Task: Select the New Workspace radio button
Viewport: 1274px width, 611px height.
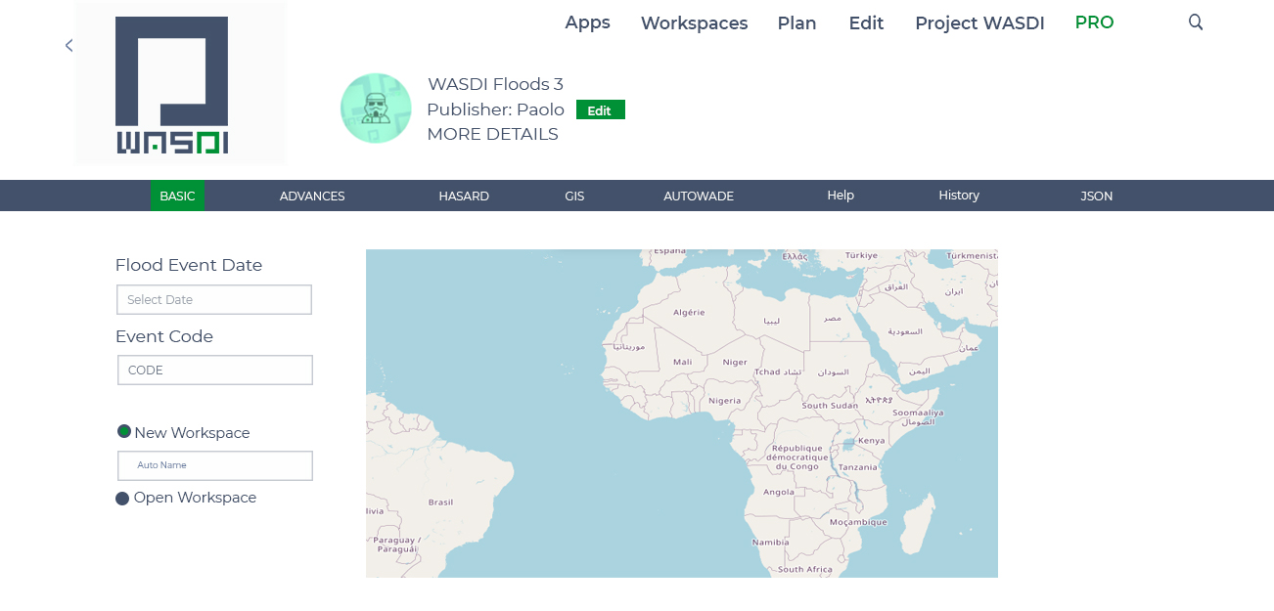Action: point(124,432)
